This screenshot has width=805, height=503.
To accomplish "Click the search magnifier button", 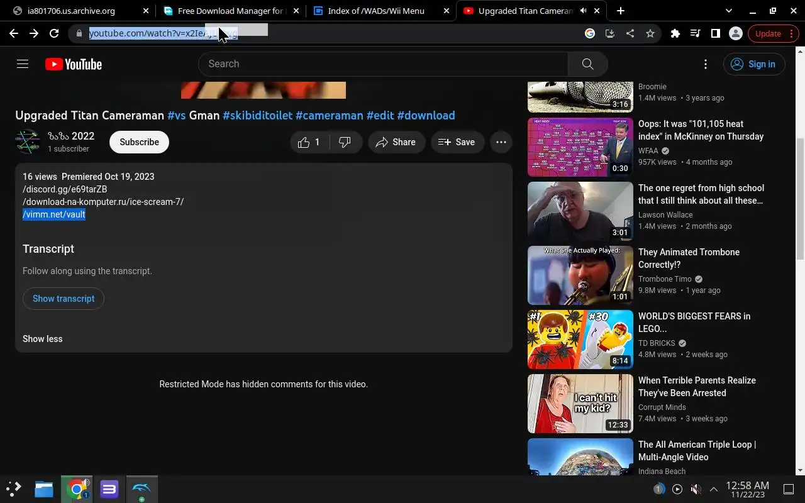I will click(x=587, y=64).
